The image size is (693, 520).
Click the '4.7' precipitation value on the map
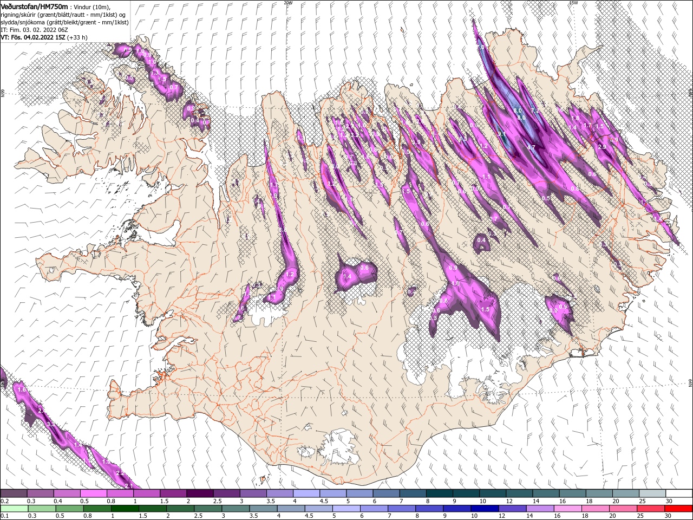531,147
